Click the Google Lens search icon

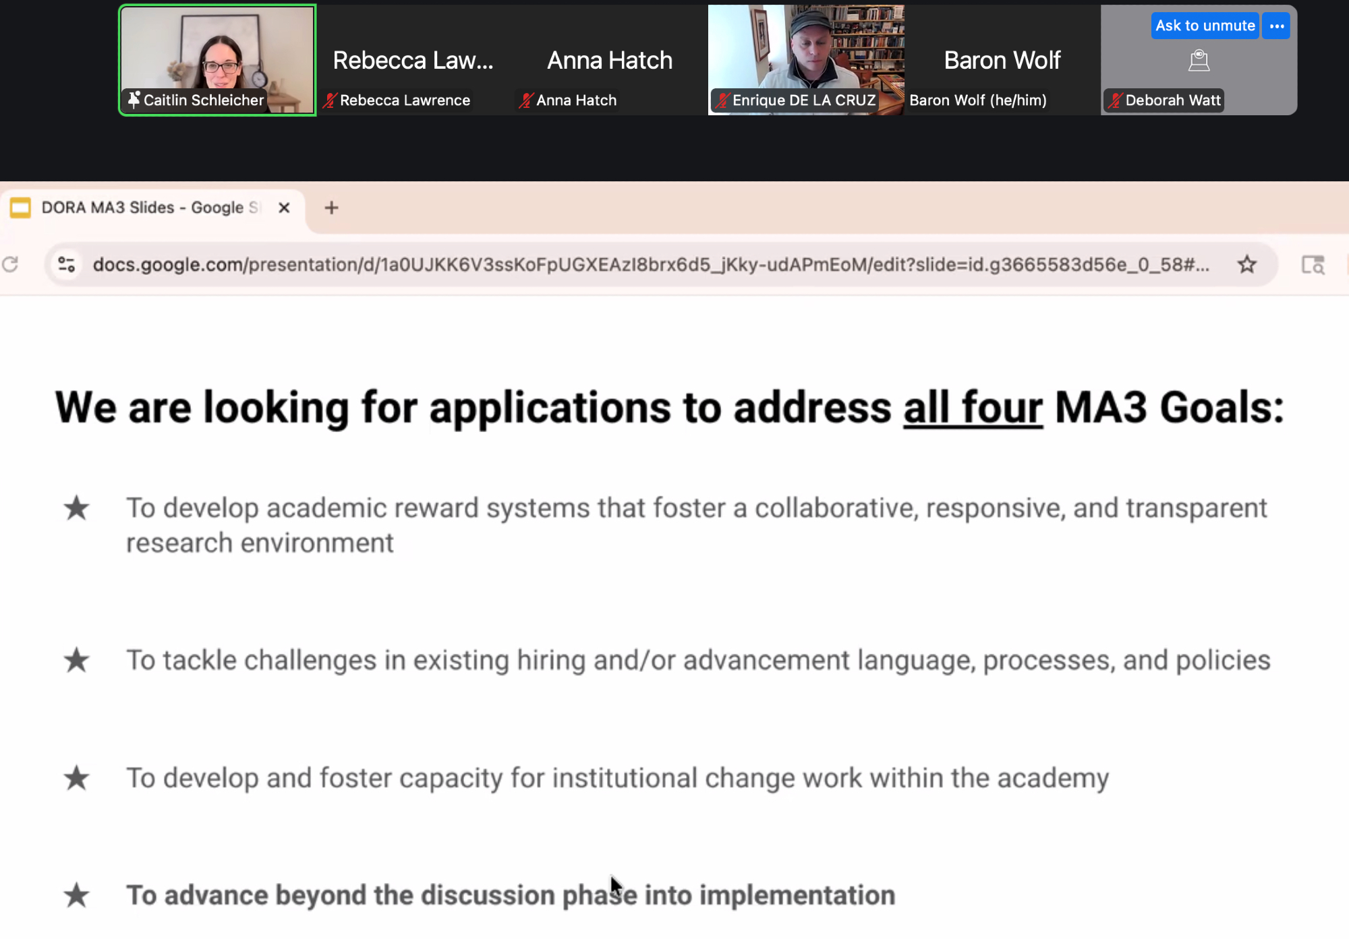(x=1313, y=264)
